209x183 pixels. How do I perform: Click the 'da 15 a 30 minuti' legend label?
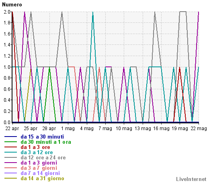coord(42,137)
